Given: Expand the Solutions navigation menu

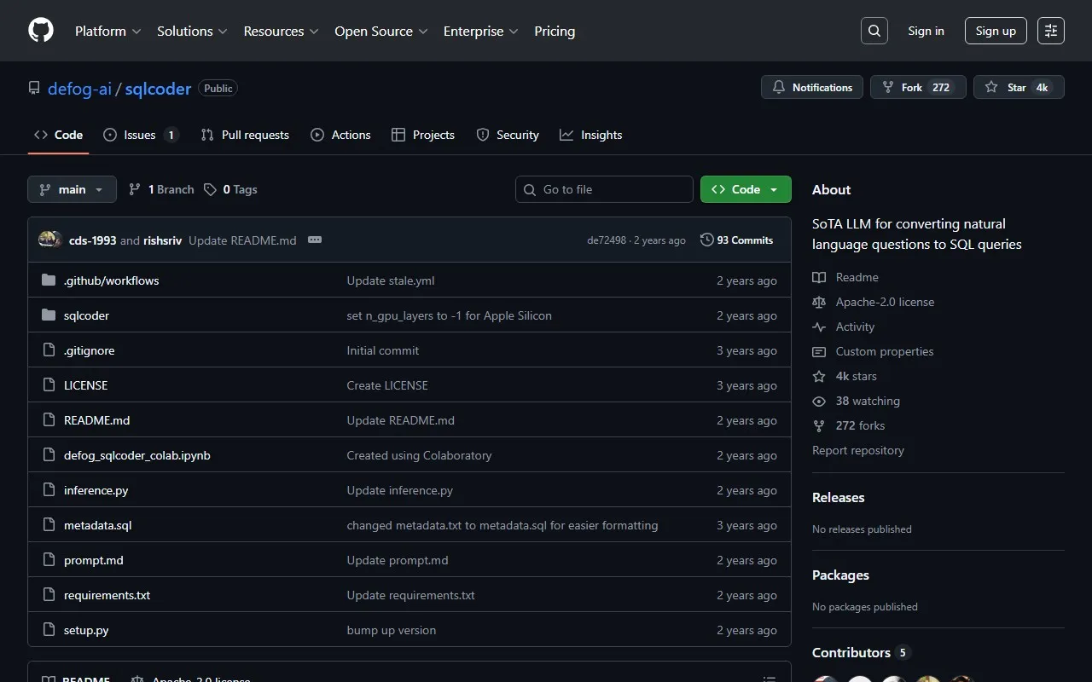Looking at the screenshot, I should 192,31.
